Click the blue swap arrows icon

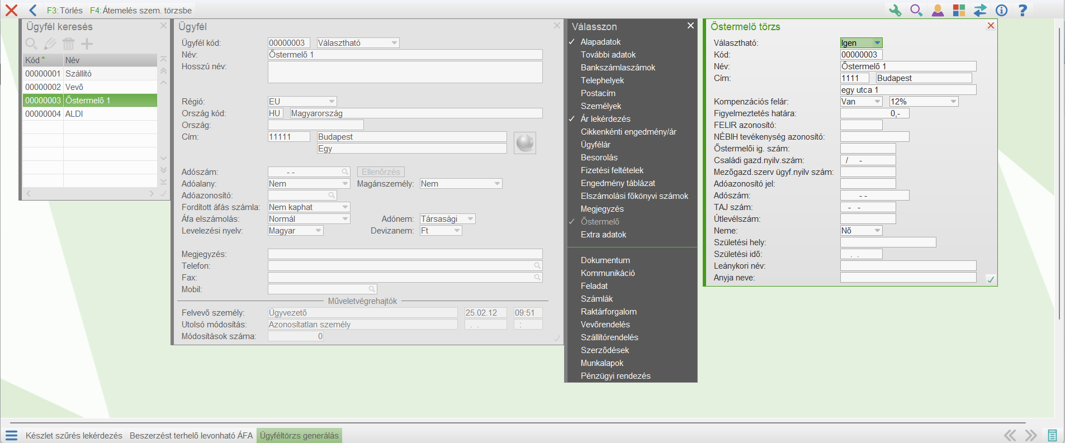coord(980,10)
